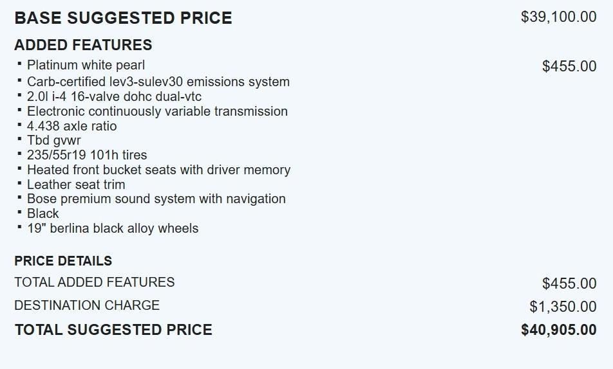Select the Platinum white pearl feature
613x369 pixels.
click(86, 65)
